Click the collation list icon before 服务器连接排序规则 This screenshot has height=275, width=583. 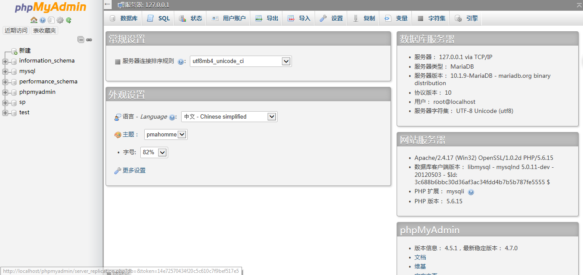click(118, 62)
